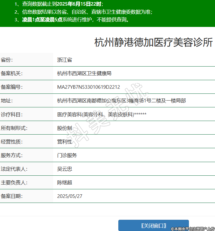Click the 备案机关 value 杭州市西湖区卫生健康局
Screen dimensions: 215x231
[x=84, y=73]
